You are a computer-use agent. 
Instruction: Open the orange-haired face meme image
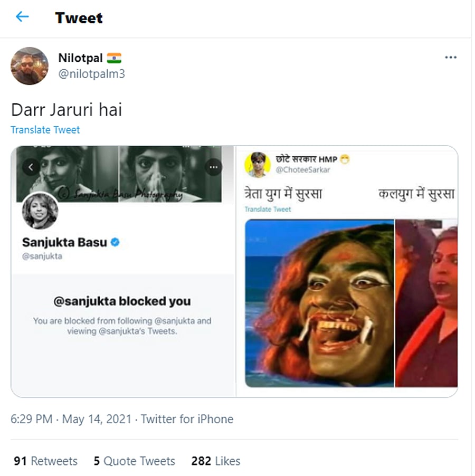click(320, 303)
